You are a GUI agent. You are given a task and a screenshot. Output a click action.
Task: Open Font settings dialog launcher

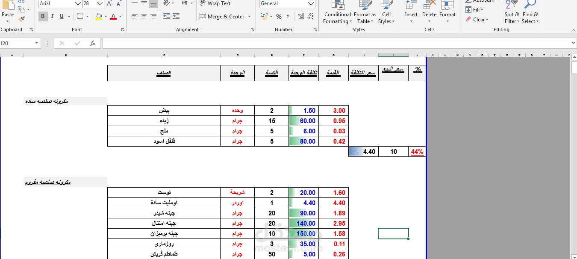tap(123, 30)
